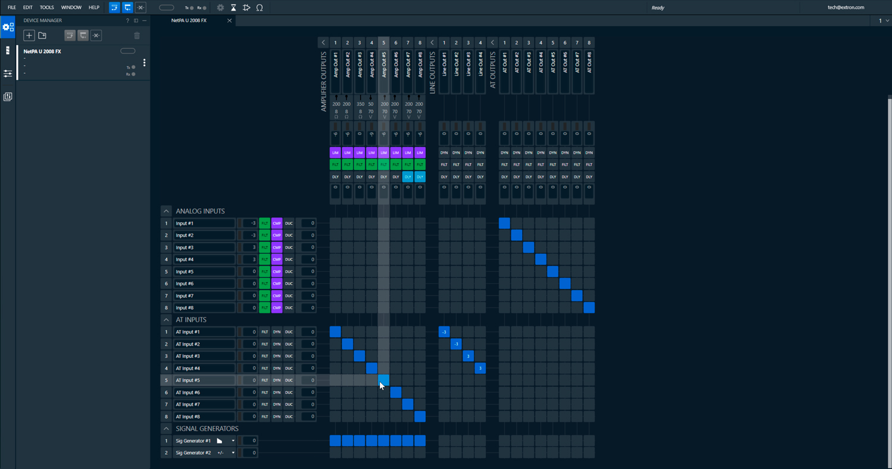Select the NetPA U 2008 FX tab
This screenshot has width=892, height=469.
(189, 20)
